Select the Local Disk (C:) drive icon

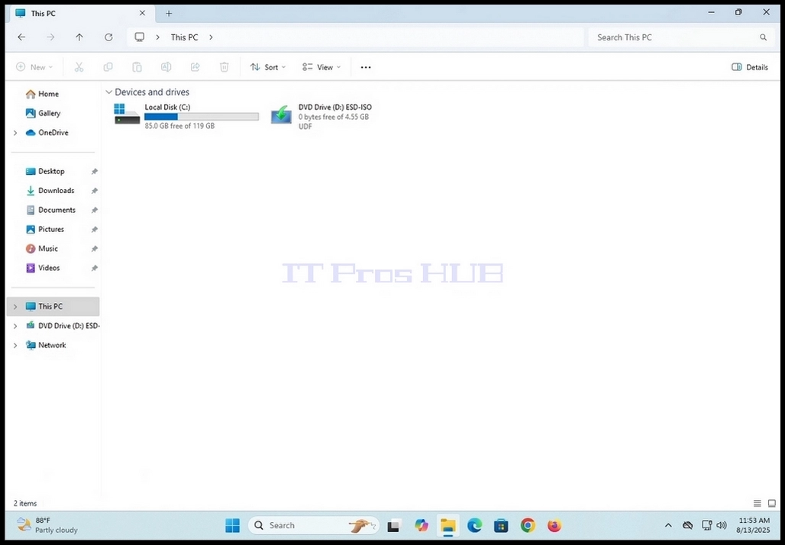coord(127,114)
